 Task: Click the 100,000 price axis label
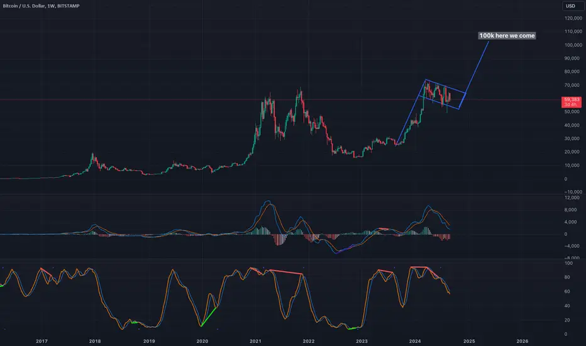573,45
